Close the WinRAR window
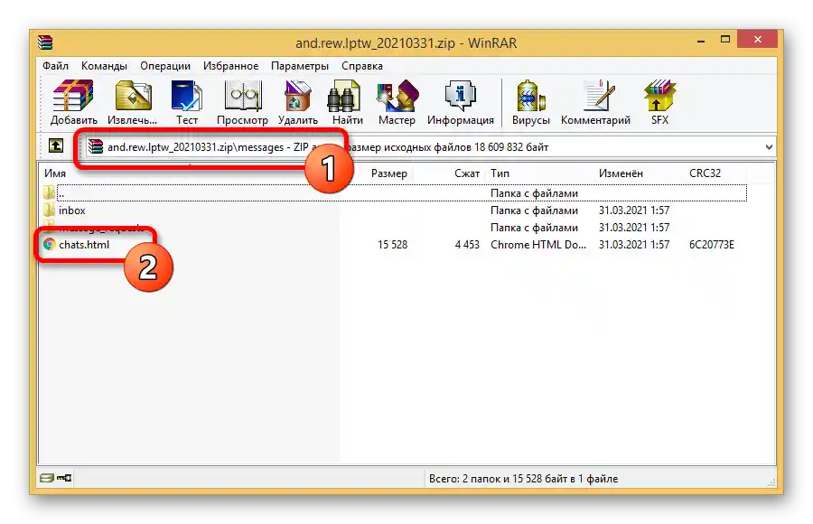813x524 pixels. [757, 40]
